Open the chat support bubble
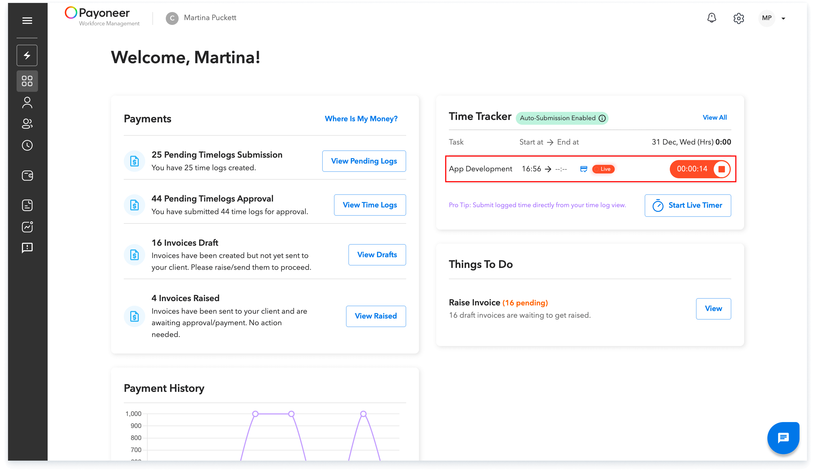The image size is (815, 474). click(783, 438)
